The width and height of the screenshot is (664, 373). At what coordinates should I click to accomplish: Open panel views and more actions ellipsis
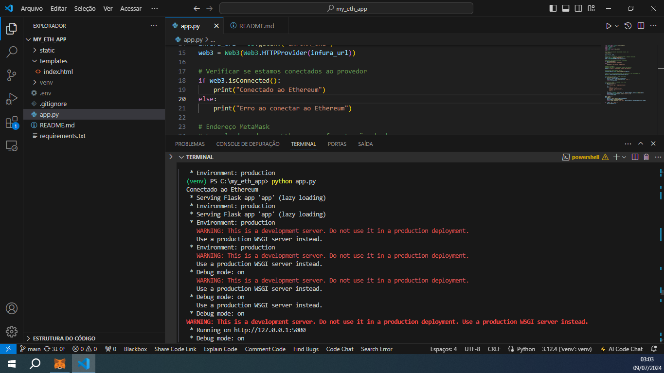pos(628,144)
